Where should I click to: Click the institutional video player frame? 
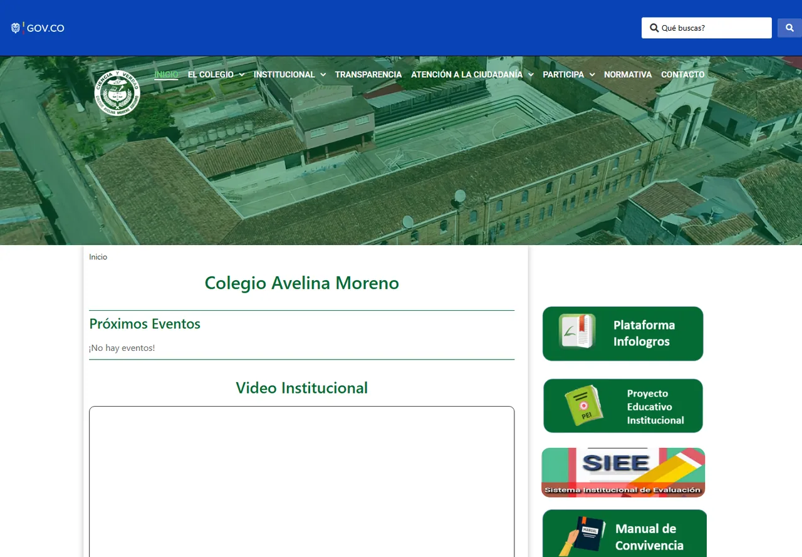302,481
